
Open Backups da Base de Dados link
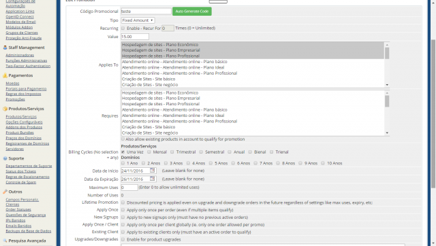point(29,231)
